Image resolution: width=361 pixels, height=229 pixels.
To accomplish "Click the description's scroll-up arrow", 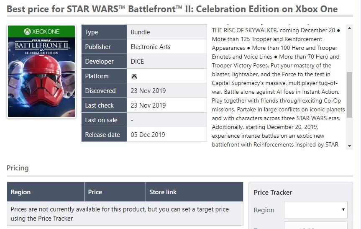I will pyautogui.click(x=350, y=28).
